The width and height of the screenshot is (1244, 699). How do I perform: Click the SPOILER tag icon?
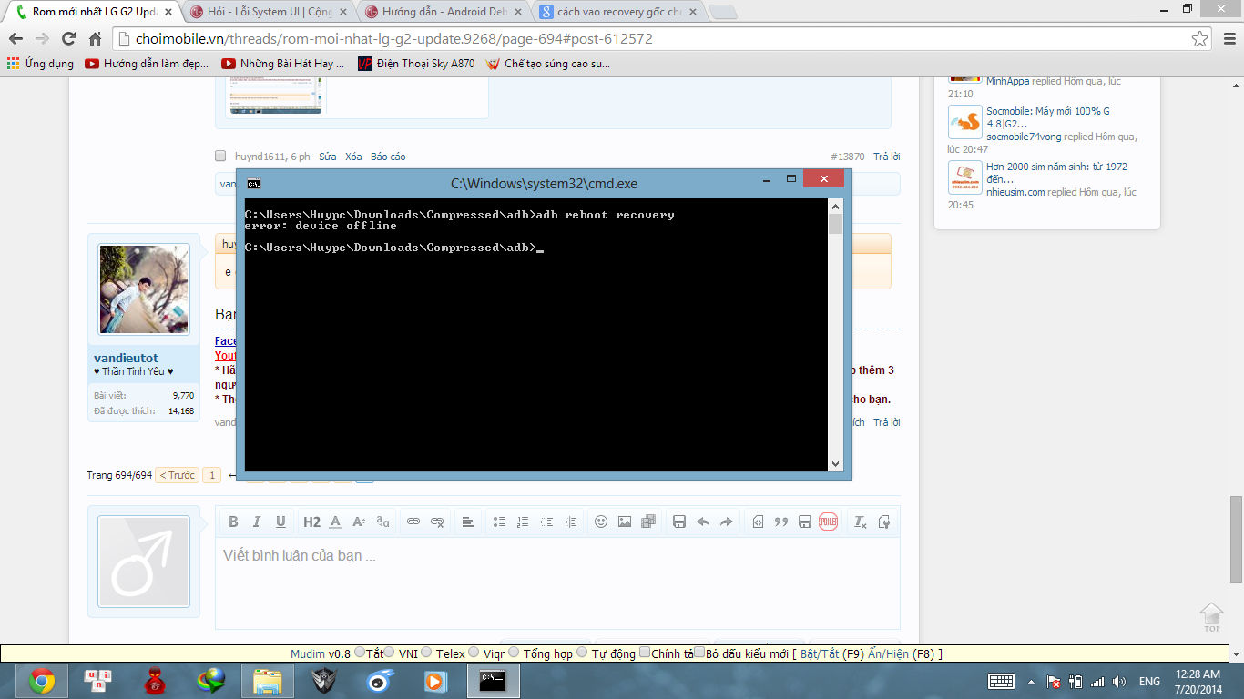[828, 522]
